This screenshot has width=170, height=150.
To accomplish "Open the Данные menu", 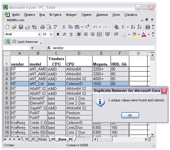I will 102,15.
